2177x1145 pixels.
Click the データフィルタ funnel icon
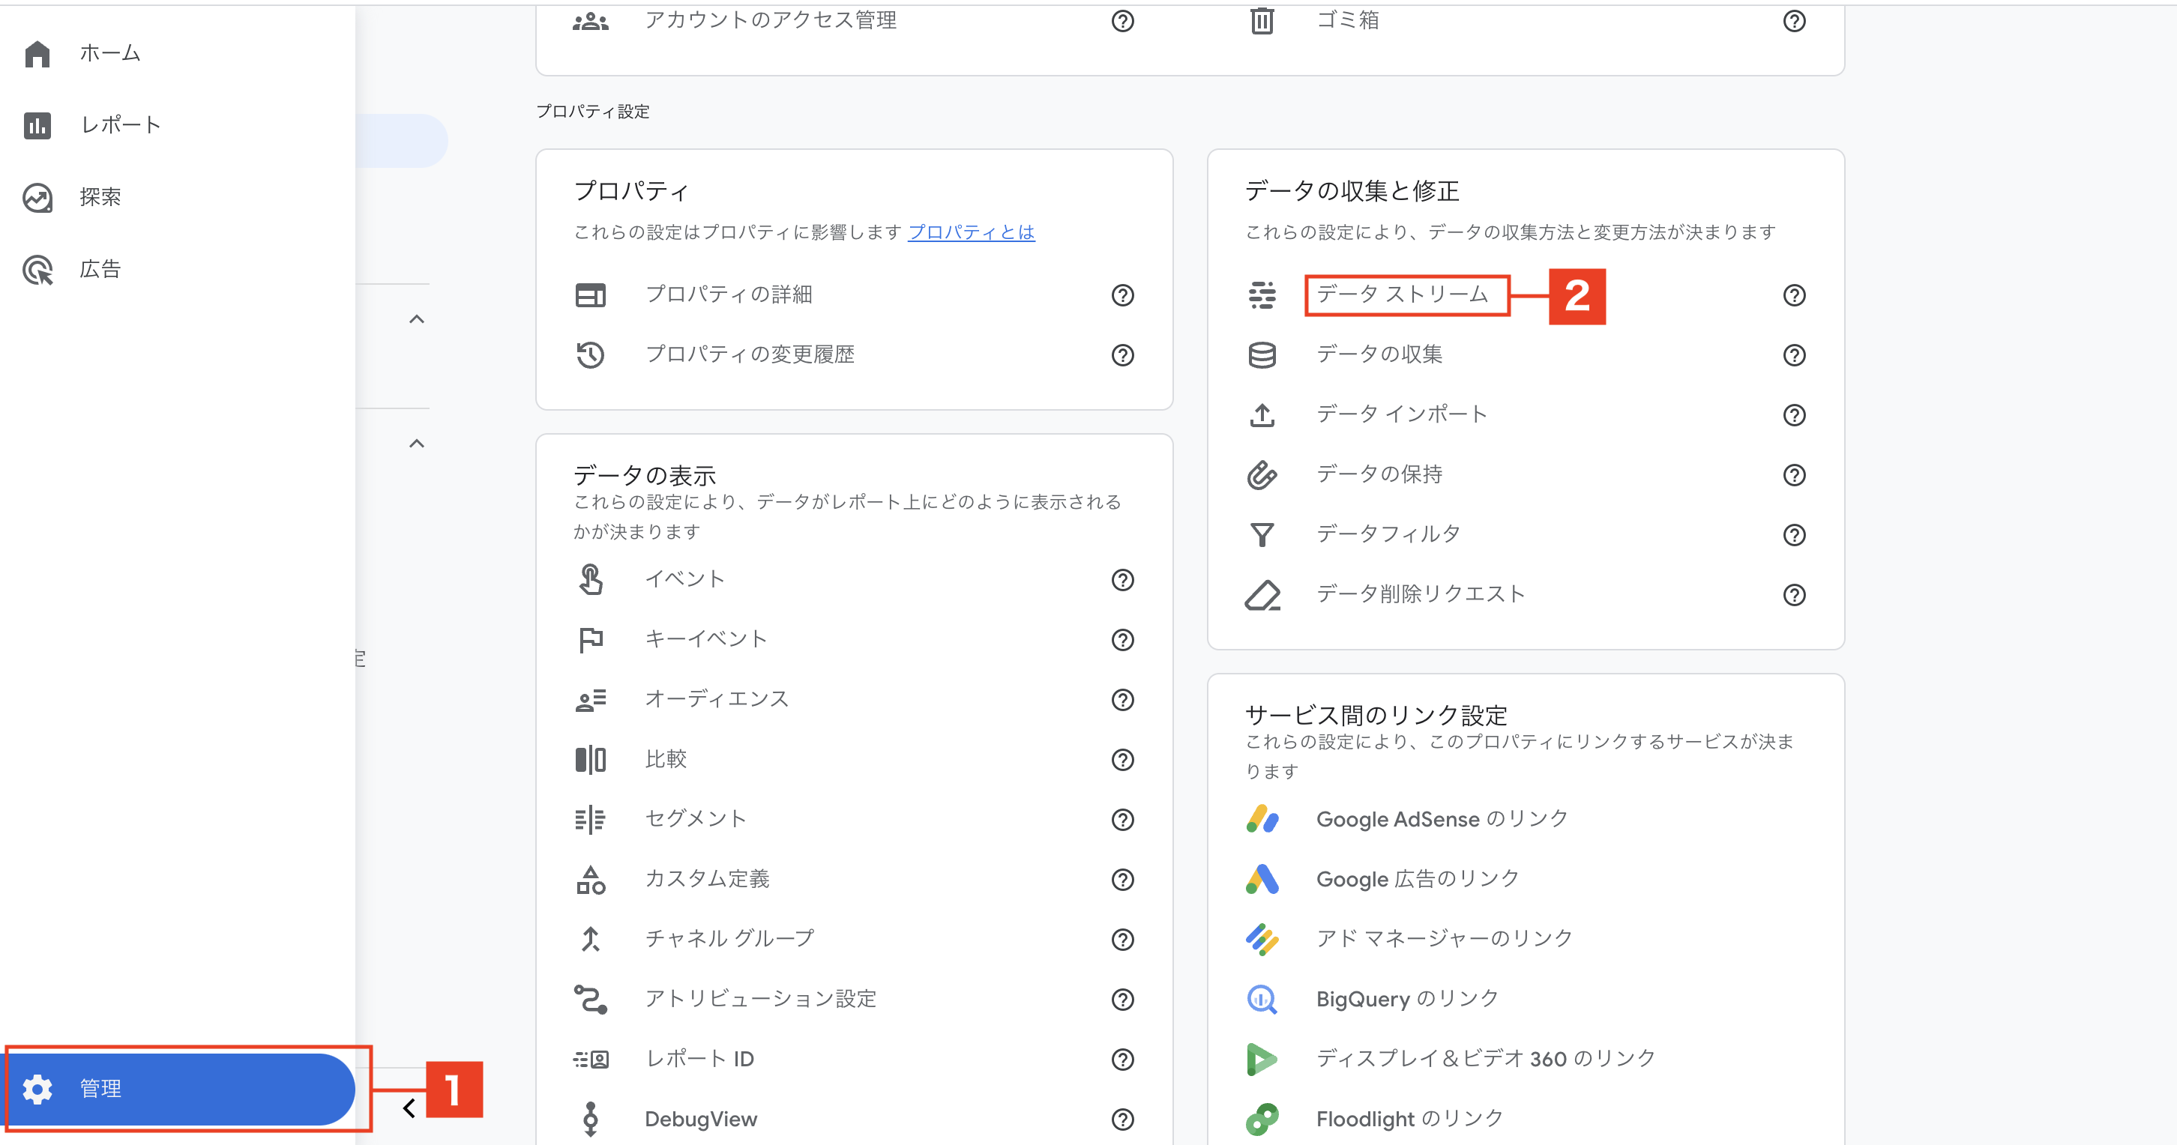[1262, 535]
